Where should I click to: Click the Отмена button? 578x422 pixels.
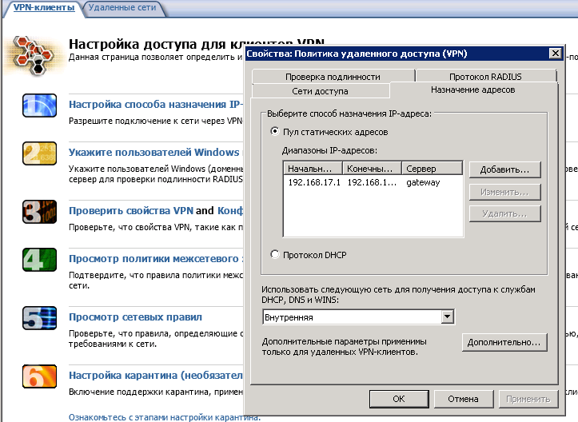click(464, 399)
